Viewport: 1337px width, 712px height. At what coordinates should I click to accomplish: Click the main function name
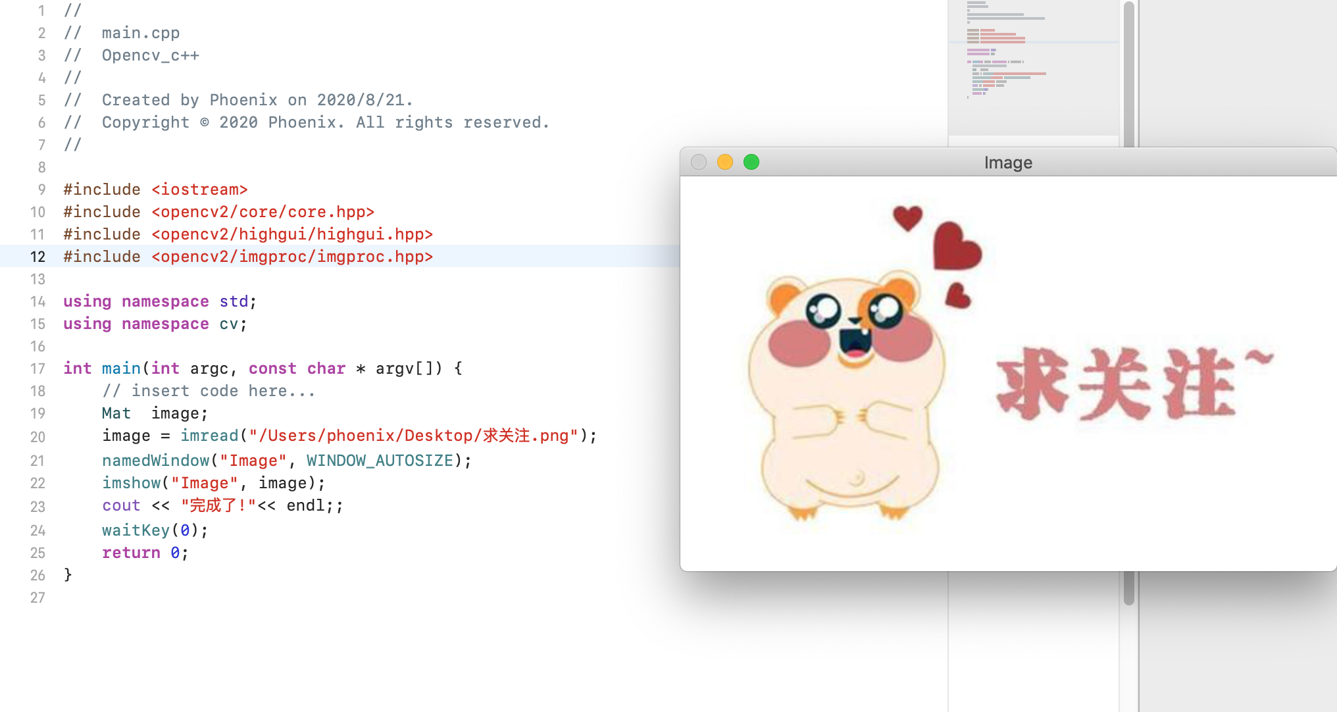[x=121, y=369]
